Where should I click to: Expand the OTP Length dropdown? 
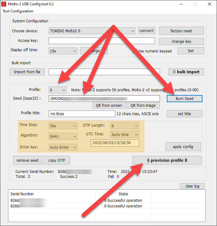[x=125, y=126]
